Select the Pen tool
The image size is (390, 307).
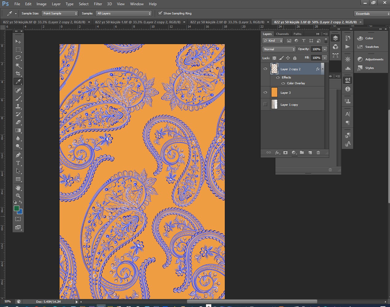(x=18, y=155)
